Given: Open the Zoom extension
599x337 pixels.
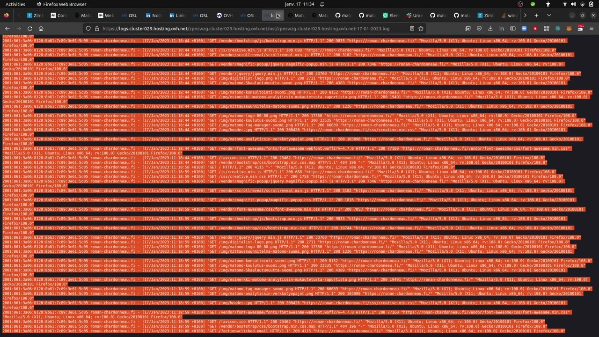Looking at the screenshot, I should pos(524,29).
